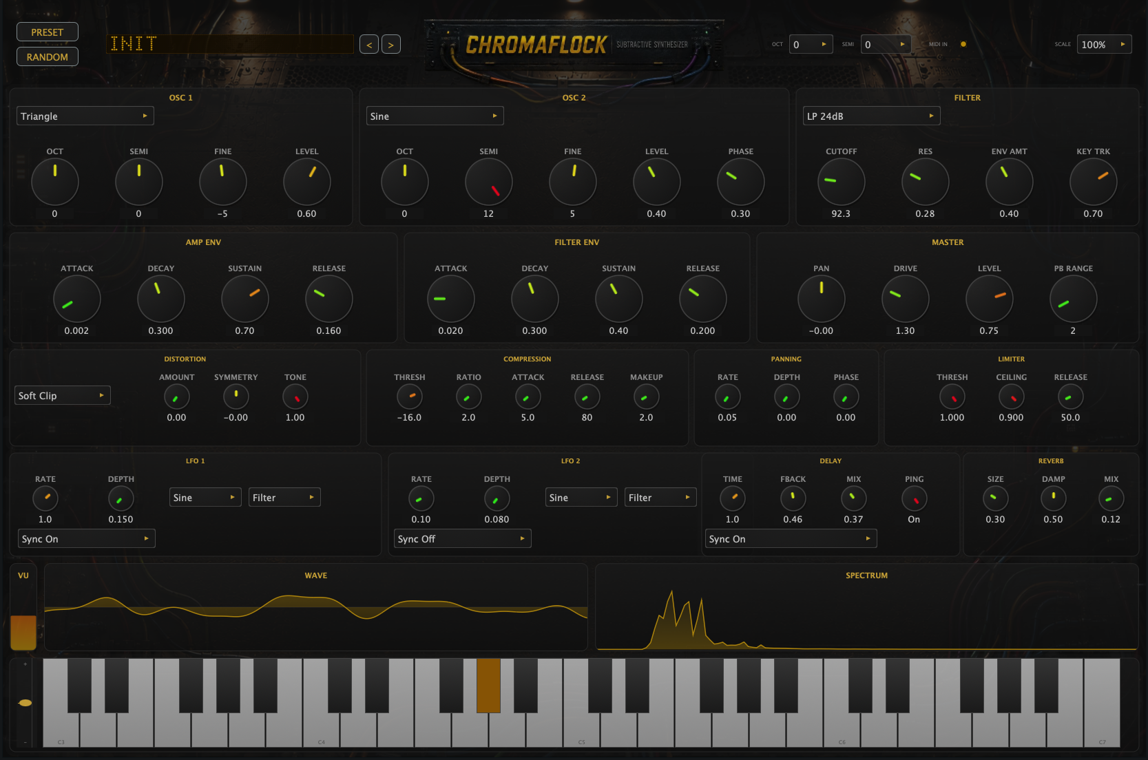Image resolution: width=1148 pixels, height=760 pixels.
Task: Open OSC 1 waveform dropdown showing Triangle
Action: point(85,116)
